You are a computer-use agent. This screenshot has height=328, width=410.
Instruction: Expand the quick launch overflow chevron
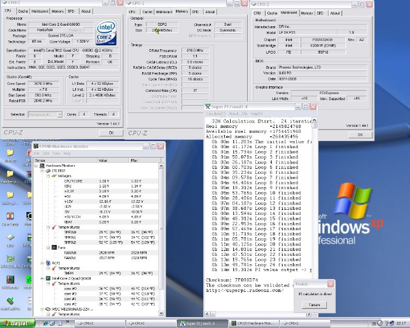(x=67, y=322)
